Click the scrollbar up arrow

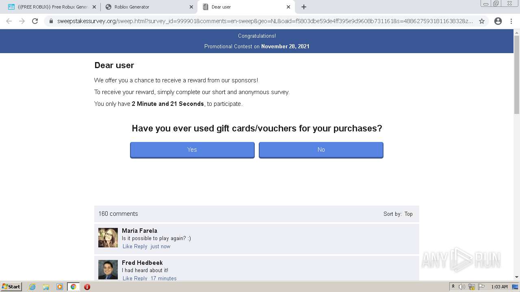(517, 32)
